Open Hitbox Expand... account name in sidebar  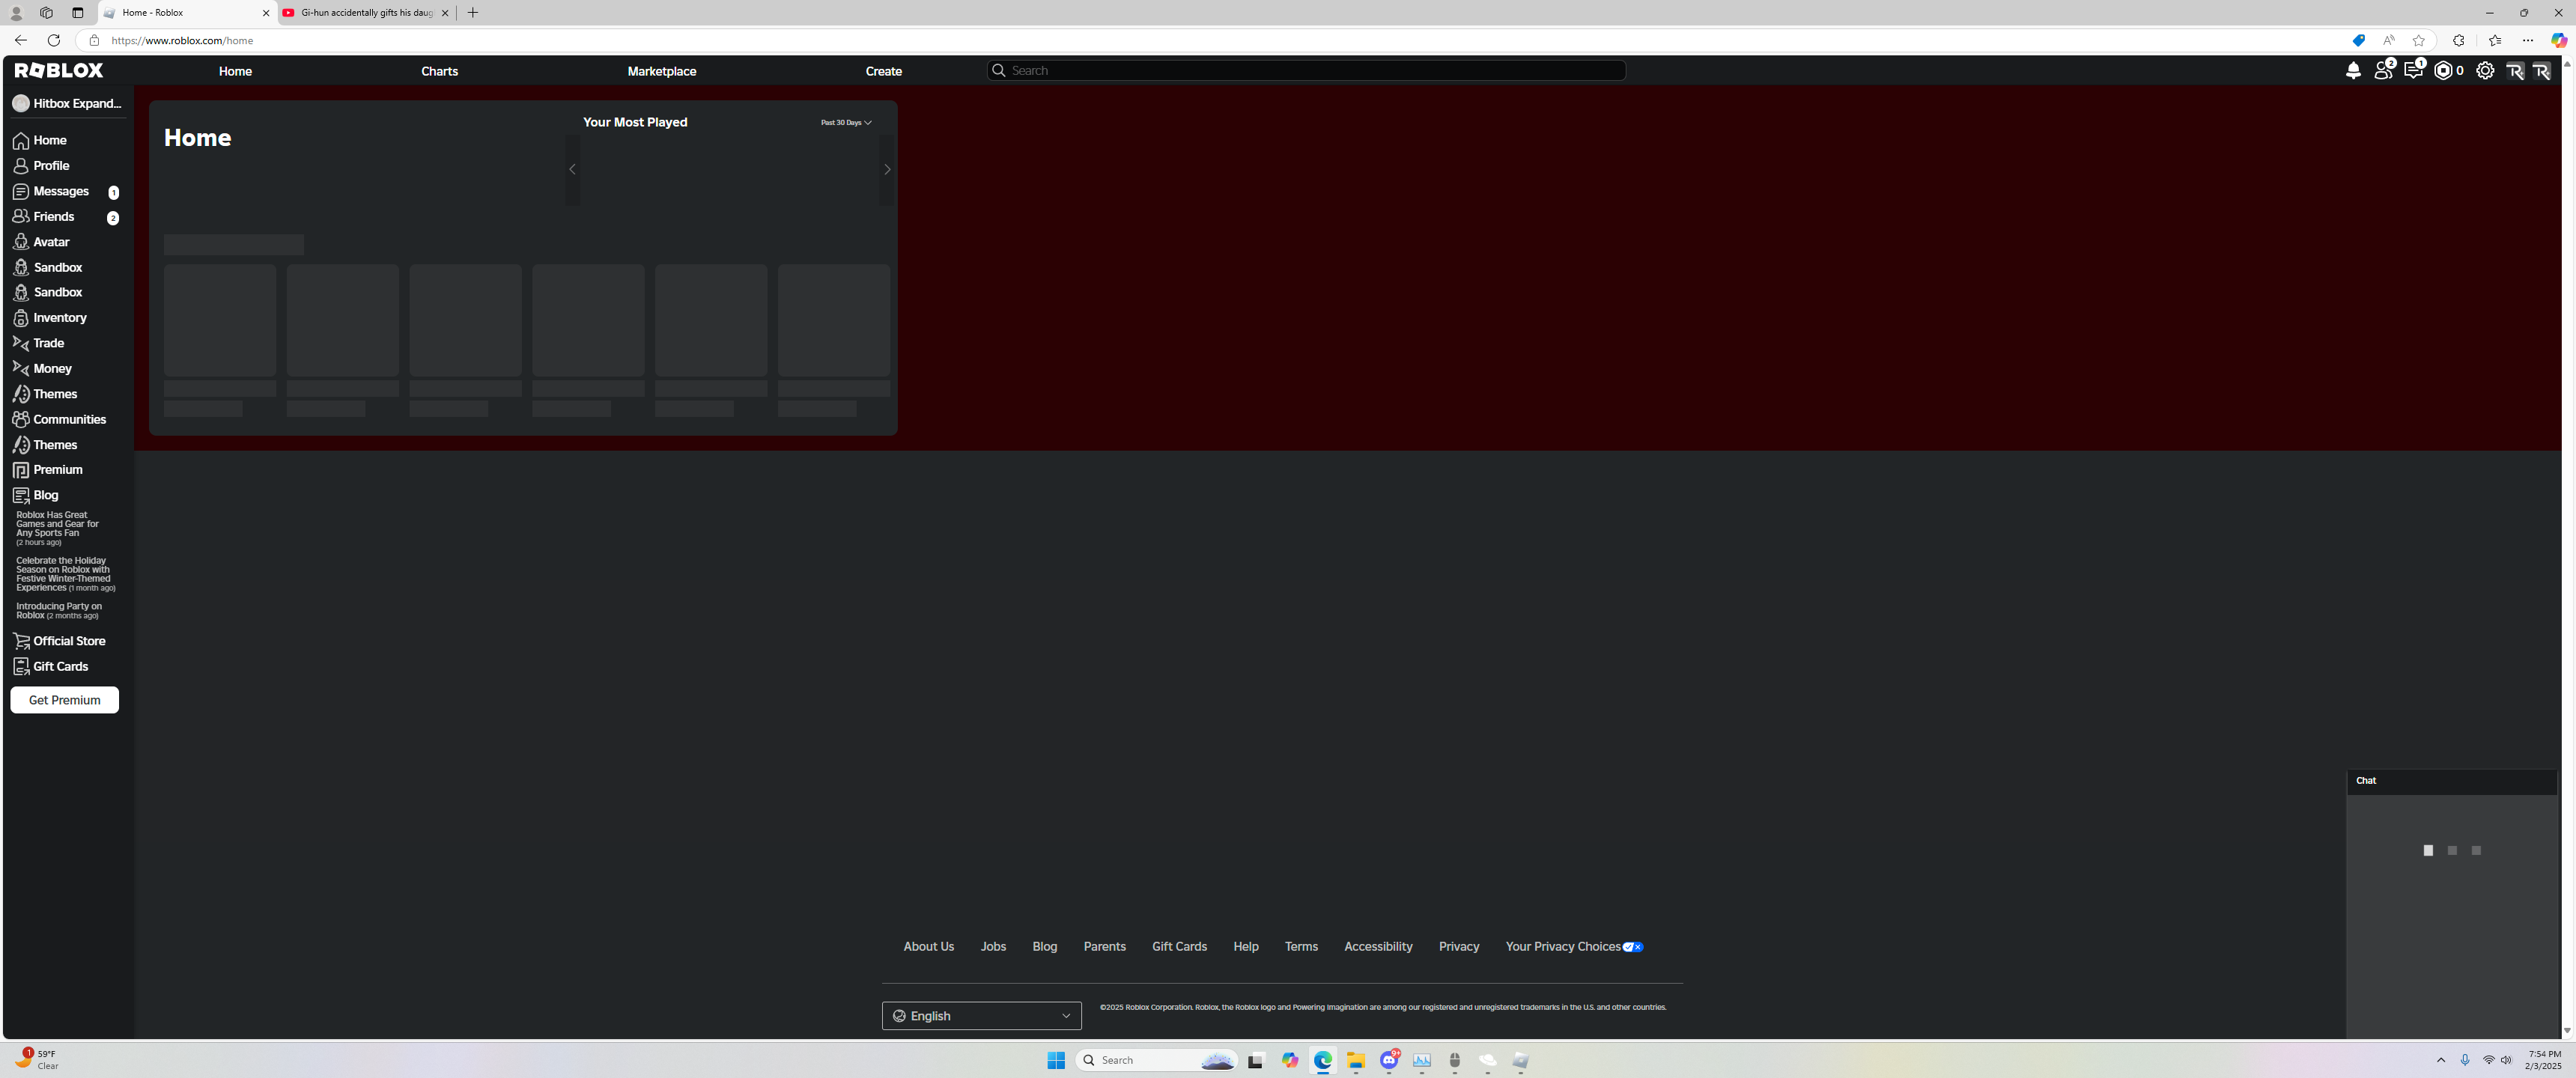pyautogui.click(x=67, y=104)
